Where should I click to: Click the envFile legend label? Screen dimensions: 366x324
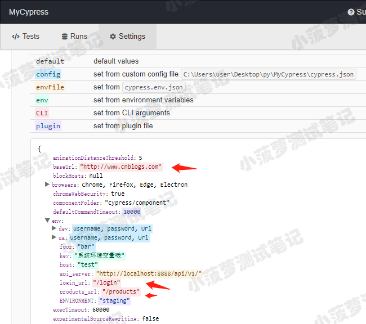50,87
